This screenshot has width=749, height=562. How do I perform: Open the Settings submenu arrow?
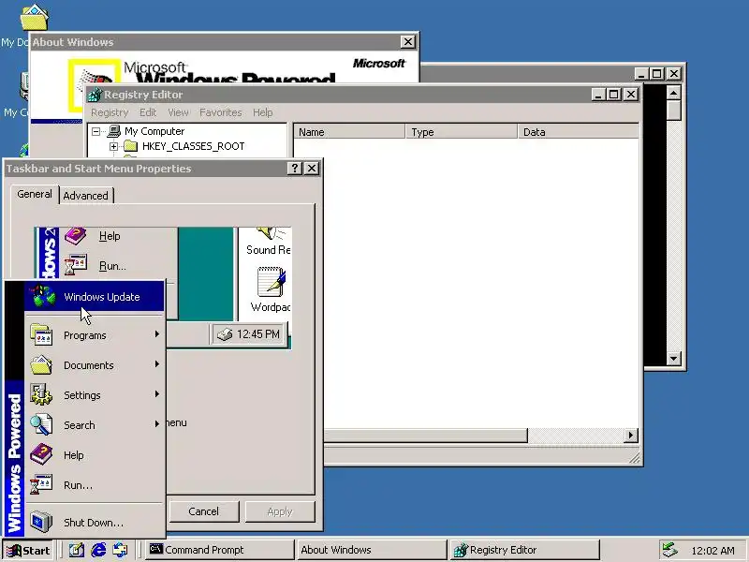156,394
